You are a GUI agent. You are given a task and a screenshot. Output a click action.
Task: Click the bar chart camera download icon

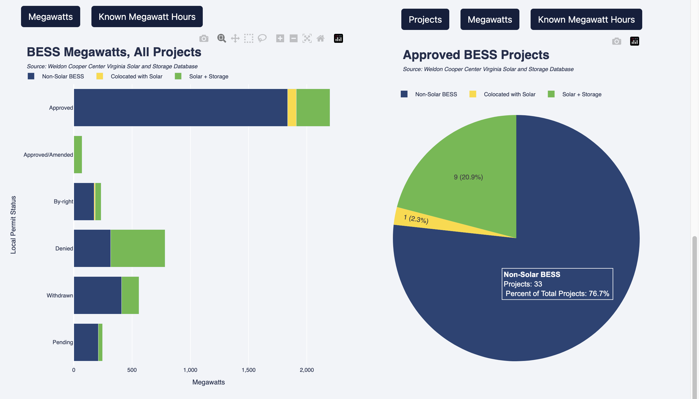[x=204, y=38]
